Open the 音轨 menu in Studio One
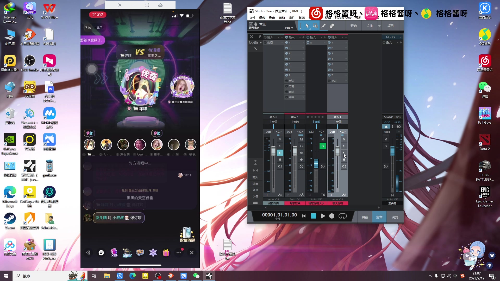Screen dimensions: 500x281 (x=282, y=17)
